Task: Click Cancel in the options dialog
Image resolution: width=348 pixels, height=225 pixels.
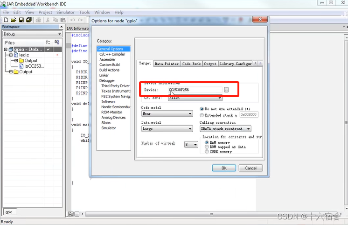Action: (251, 168)
